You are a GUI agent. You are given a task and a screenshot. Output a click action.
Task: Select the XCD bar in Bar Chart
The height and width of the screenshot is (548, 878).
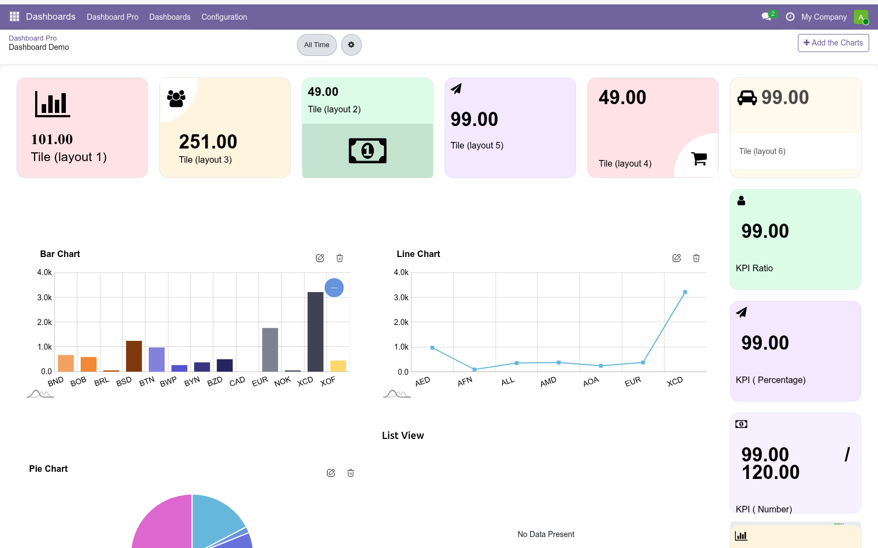(x=316, y=332)
